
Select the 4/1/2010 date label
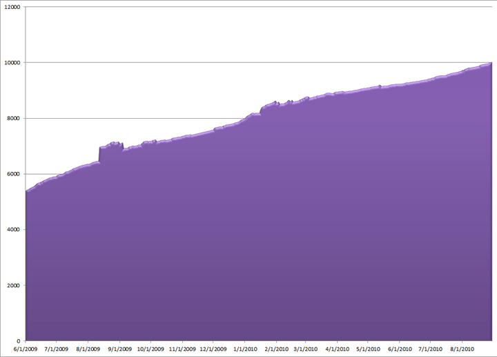click(x=338, y=349)
